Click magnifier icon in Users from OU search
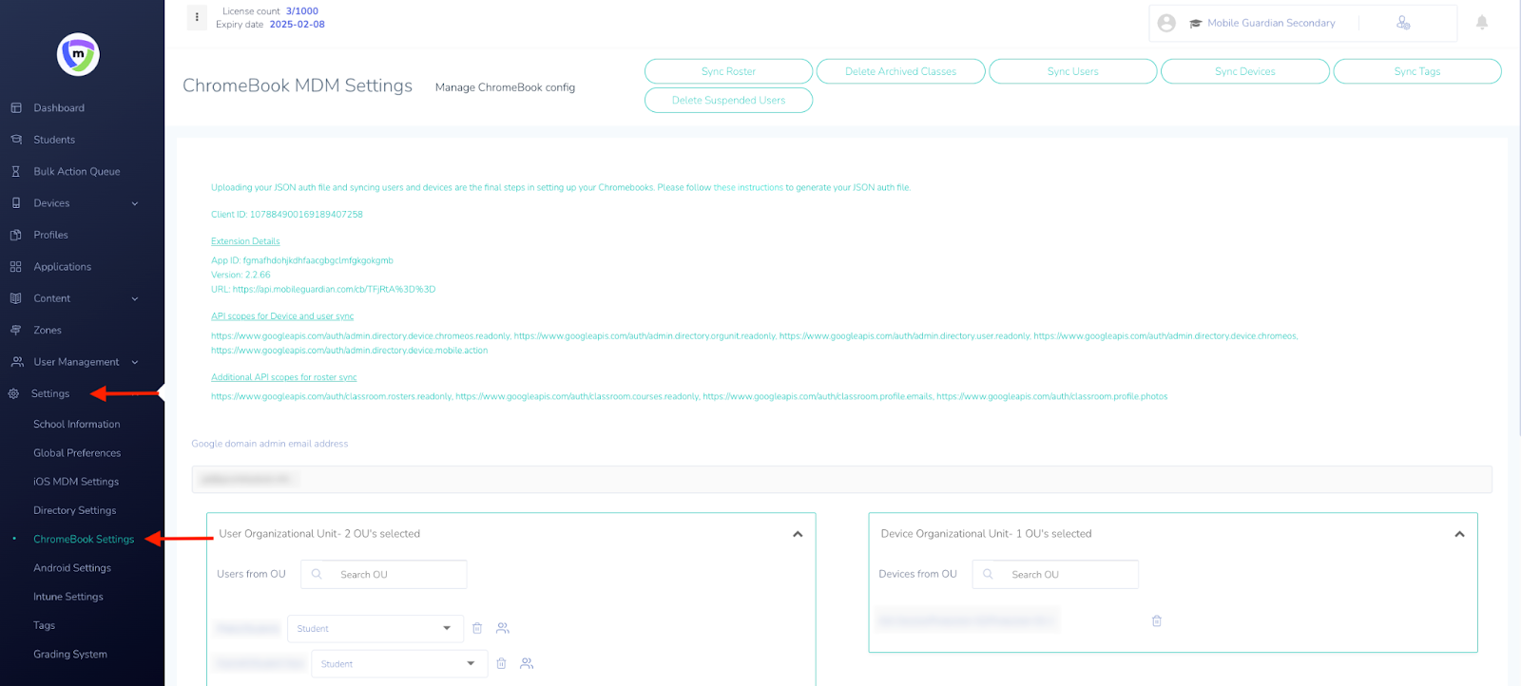The image size is (1521, 686). 317,574
